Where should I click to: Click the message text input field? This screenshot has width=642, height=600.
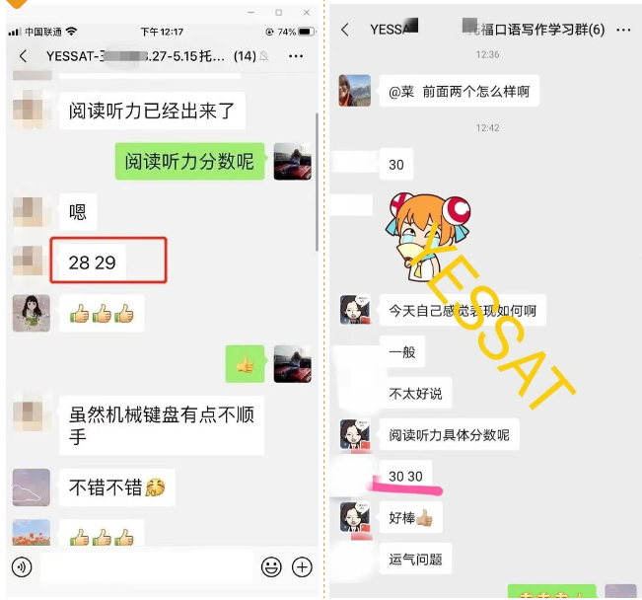(x=147, y=567)
